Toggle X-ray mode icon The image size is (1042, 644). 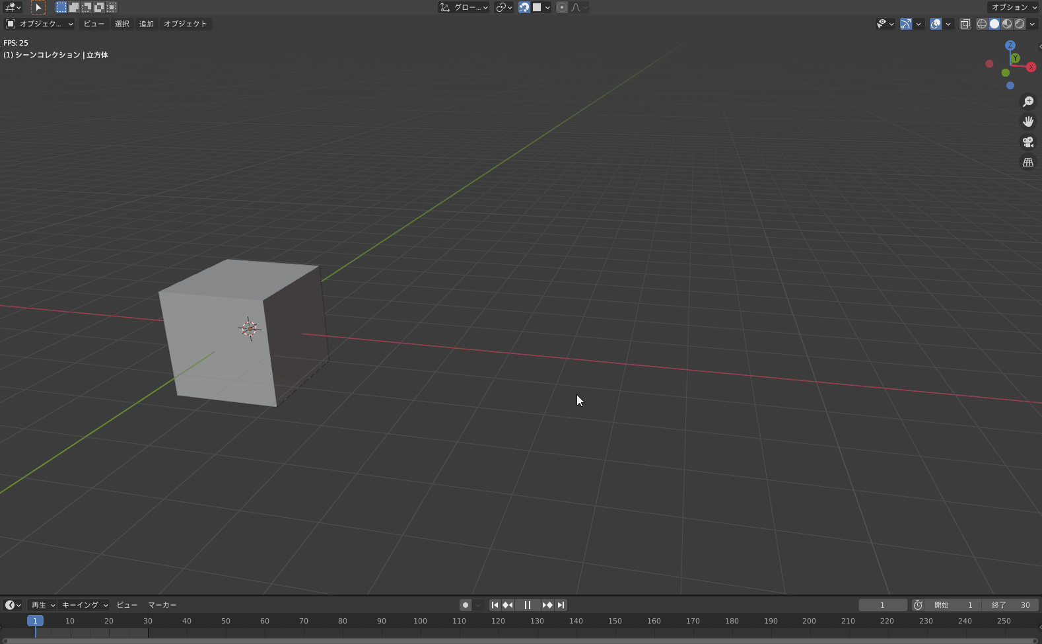pos(965,24)
